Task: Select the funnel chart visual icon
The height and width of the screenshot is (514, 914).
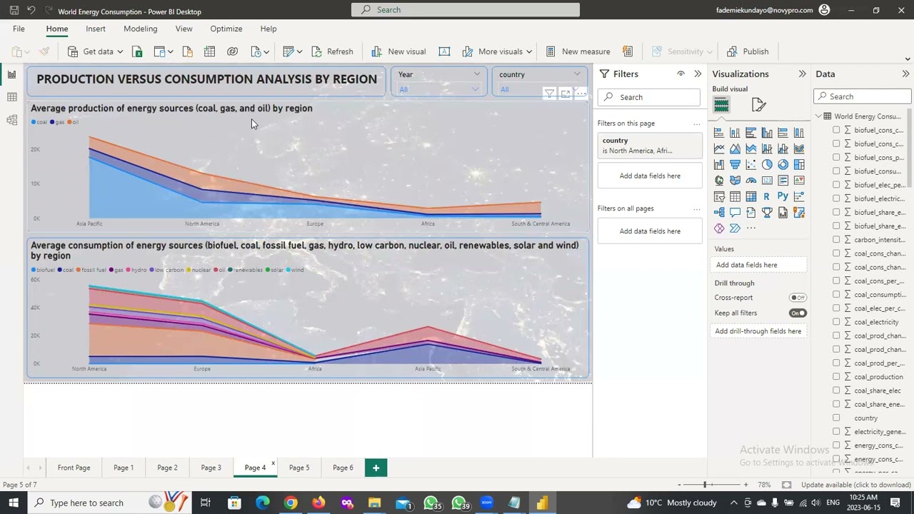Action: [735, 164]
